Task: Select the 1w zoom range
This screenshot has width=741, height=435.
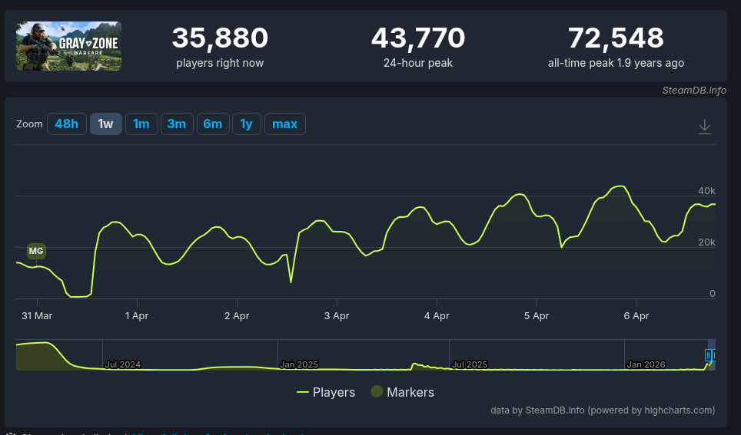Action: tap(106, 124)
